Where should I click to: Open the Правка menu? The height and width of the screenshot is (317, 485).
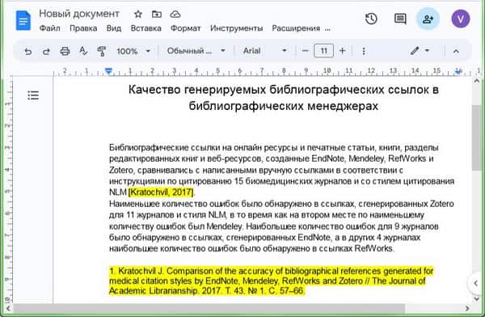click(83, 28)
